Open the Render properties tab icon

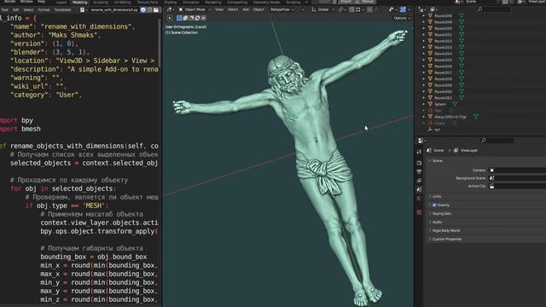click(419, 163)
